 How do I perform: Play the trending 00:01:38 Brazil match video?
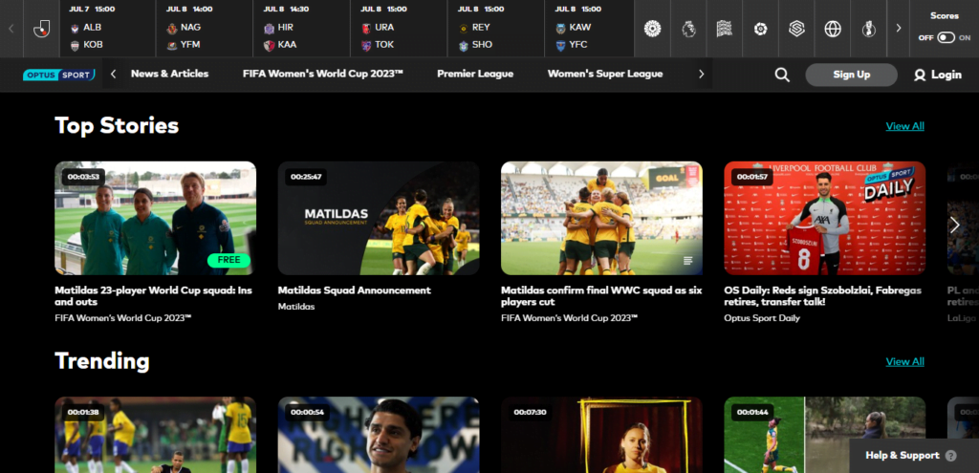point(156,435)
